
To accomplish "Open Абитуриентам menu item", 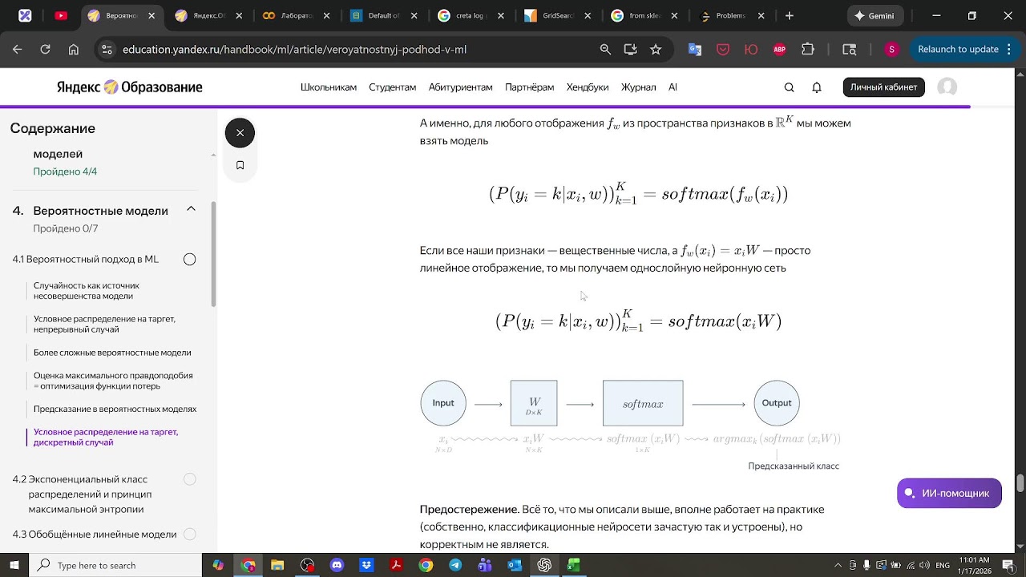I will point(461,87).
